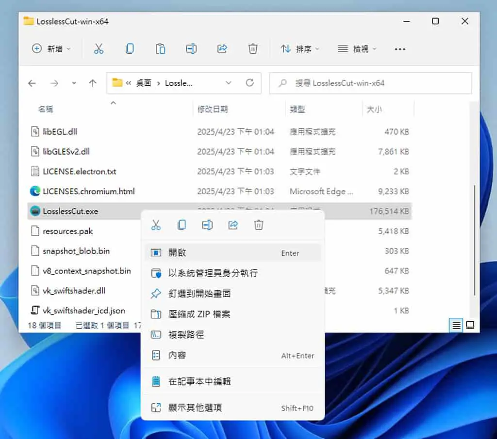Click the Delete trash icon in the Explorer toolbar
Image resolution: width=497 pixels, height=439 pixels.
(253, 49)
